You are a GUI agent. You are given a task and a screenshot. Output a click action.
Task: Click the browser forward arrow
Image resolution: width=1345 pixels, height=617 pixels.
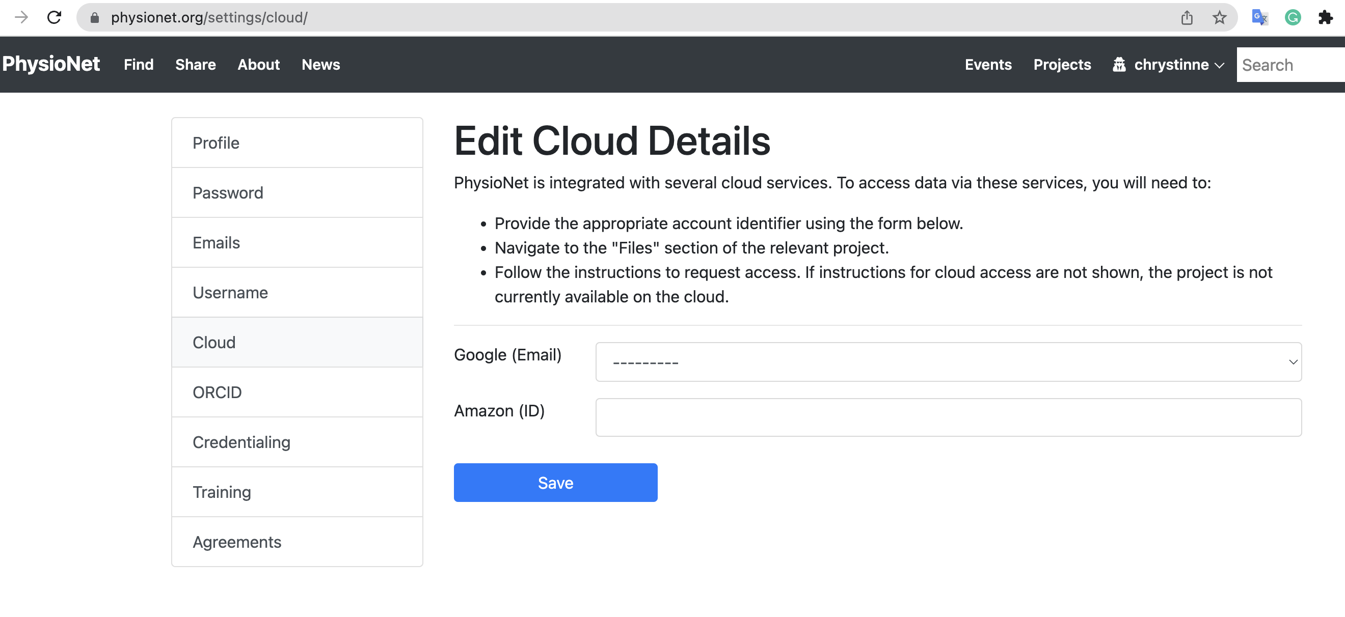click(x=21, y=17)
